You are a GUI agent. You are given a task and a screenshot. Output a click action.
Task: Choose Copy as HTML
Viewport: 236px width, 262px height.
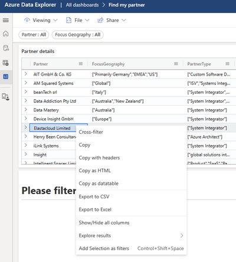pos(131,171)
